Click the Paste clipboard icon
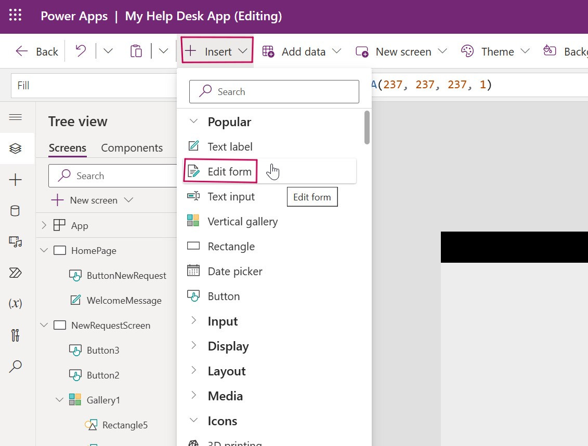This screenshot has height=446, width=588. point(136,51)
